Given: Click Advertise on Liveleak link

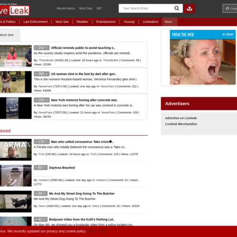Looking at the screenshot, I should [x=181, y=118].
